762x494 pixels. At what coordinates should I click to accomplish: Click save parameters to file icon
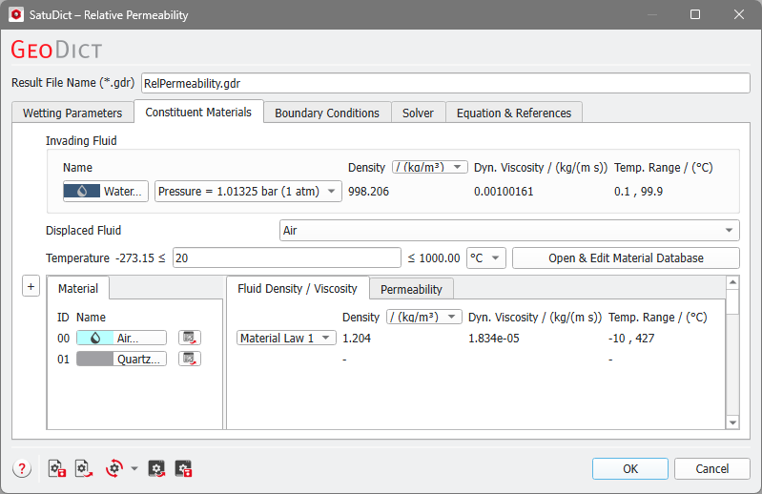(x=57, y=469)
